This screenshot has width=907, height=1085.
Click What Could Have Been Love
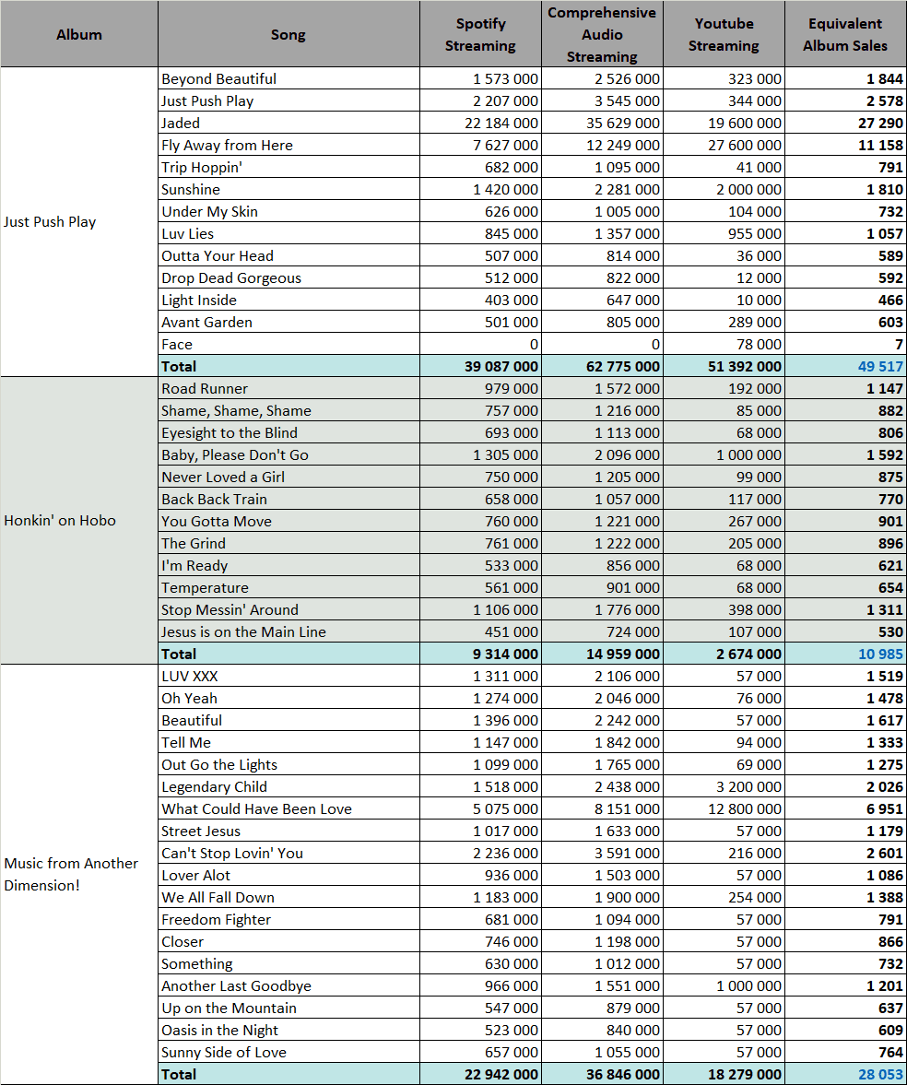tap(289, 809)
